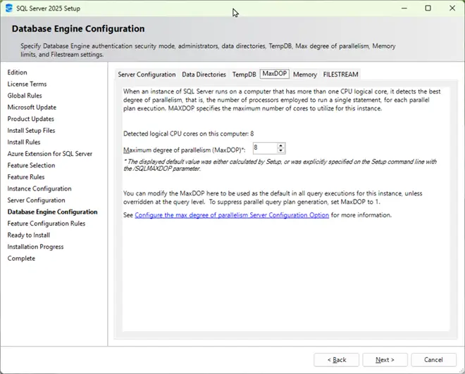Click the Feature Configuration Rules step
This screenshot has height=374, width=465.
46,224
